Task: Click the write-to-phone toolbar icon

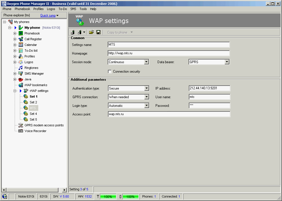Action: [x=80, y=32]
